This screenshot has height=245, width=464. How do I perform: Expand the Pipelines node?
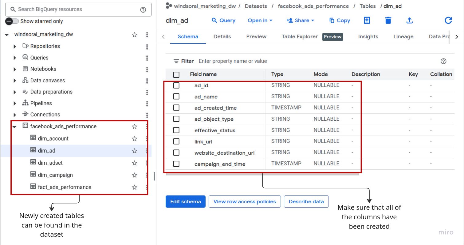pos(15,104)
